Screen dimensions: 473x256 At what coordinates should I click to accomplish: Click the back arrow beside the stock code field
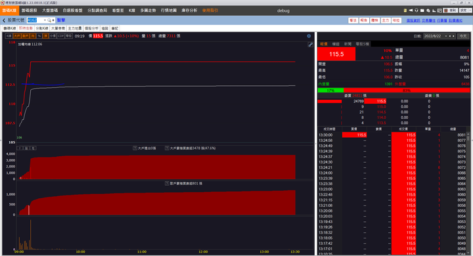(x=4, y=20)
